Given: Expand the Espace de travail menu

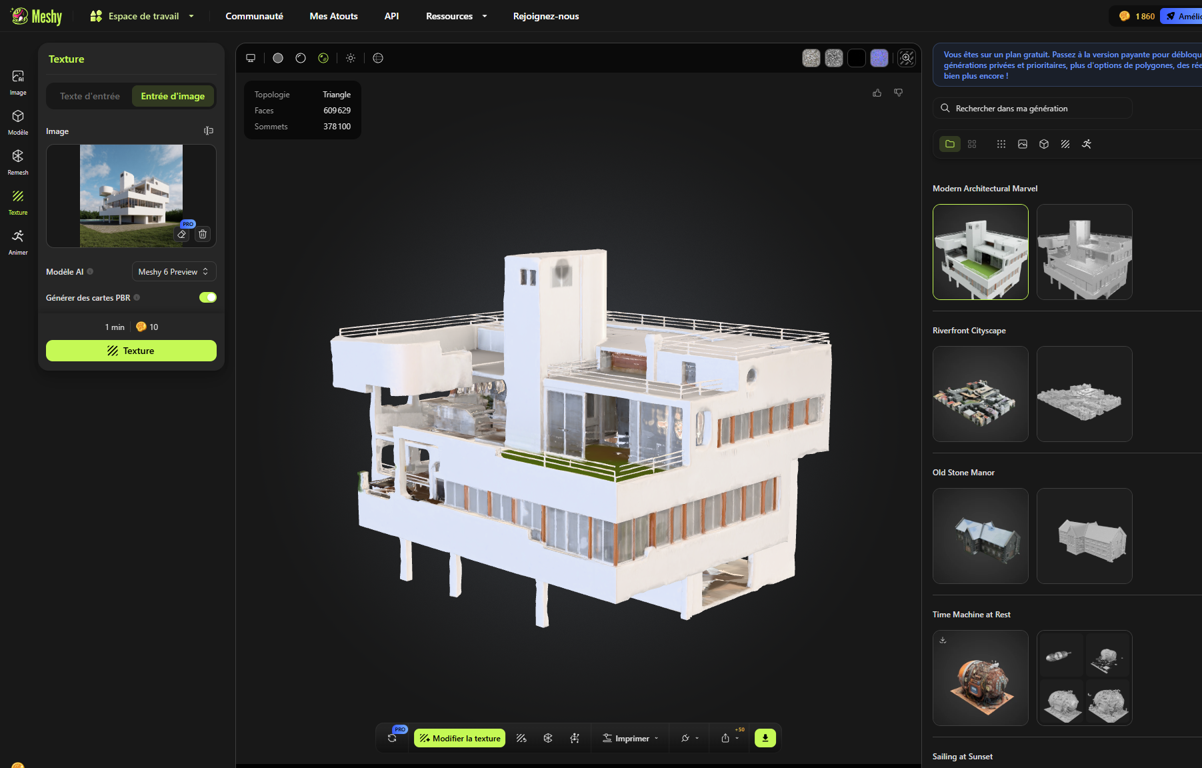Looking at the screenshot, I should point(142,16).
